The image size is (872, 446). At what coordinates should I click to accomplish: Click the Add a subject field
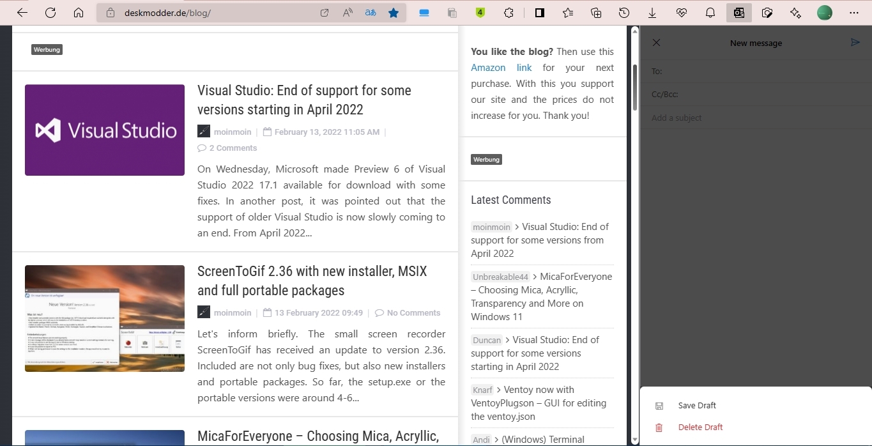click(756, 118)
